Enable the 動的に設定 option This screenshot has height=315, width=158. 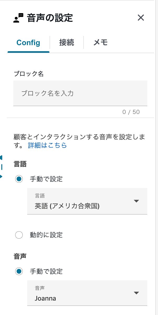(x=19, y=235)
